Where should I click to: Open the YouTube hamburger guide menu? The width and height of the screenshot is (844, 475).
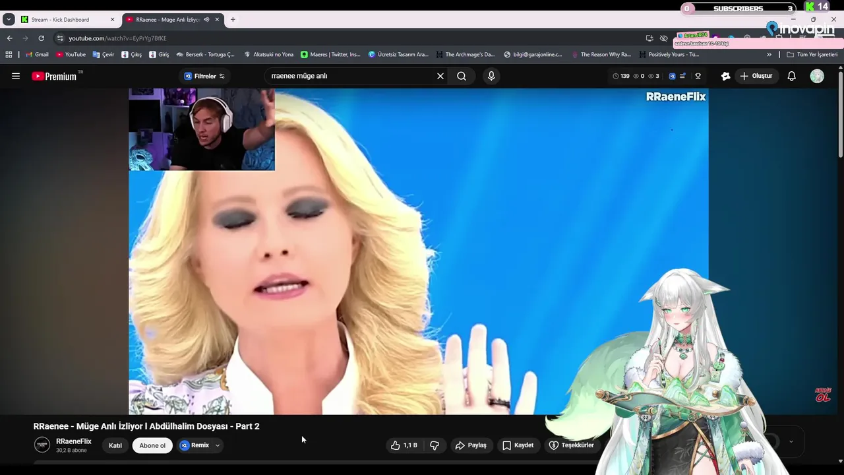[x=16, y=76]
